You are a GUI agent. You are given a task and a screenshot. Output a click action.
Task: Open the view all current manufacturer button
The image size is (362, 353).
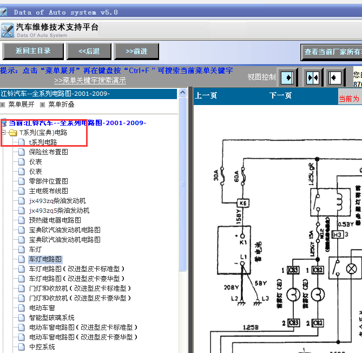(331, 52)
